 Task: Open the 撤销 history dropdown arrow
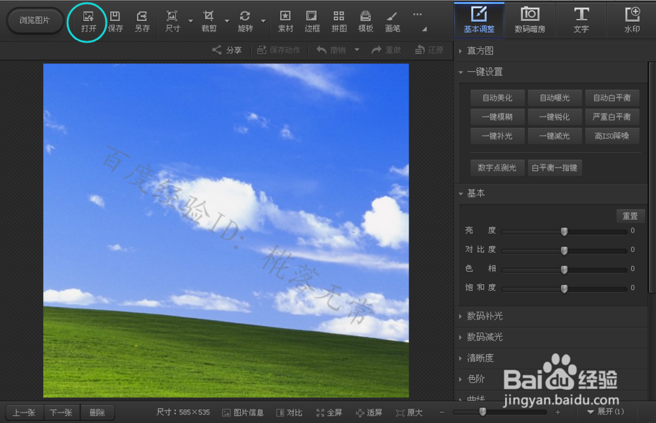(x=357, y=50)
